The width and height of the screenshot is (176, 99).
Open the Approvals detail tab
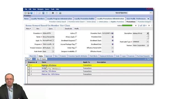49,56
